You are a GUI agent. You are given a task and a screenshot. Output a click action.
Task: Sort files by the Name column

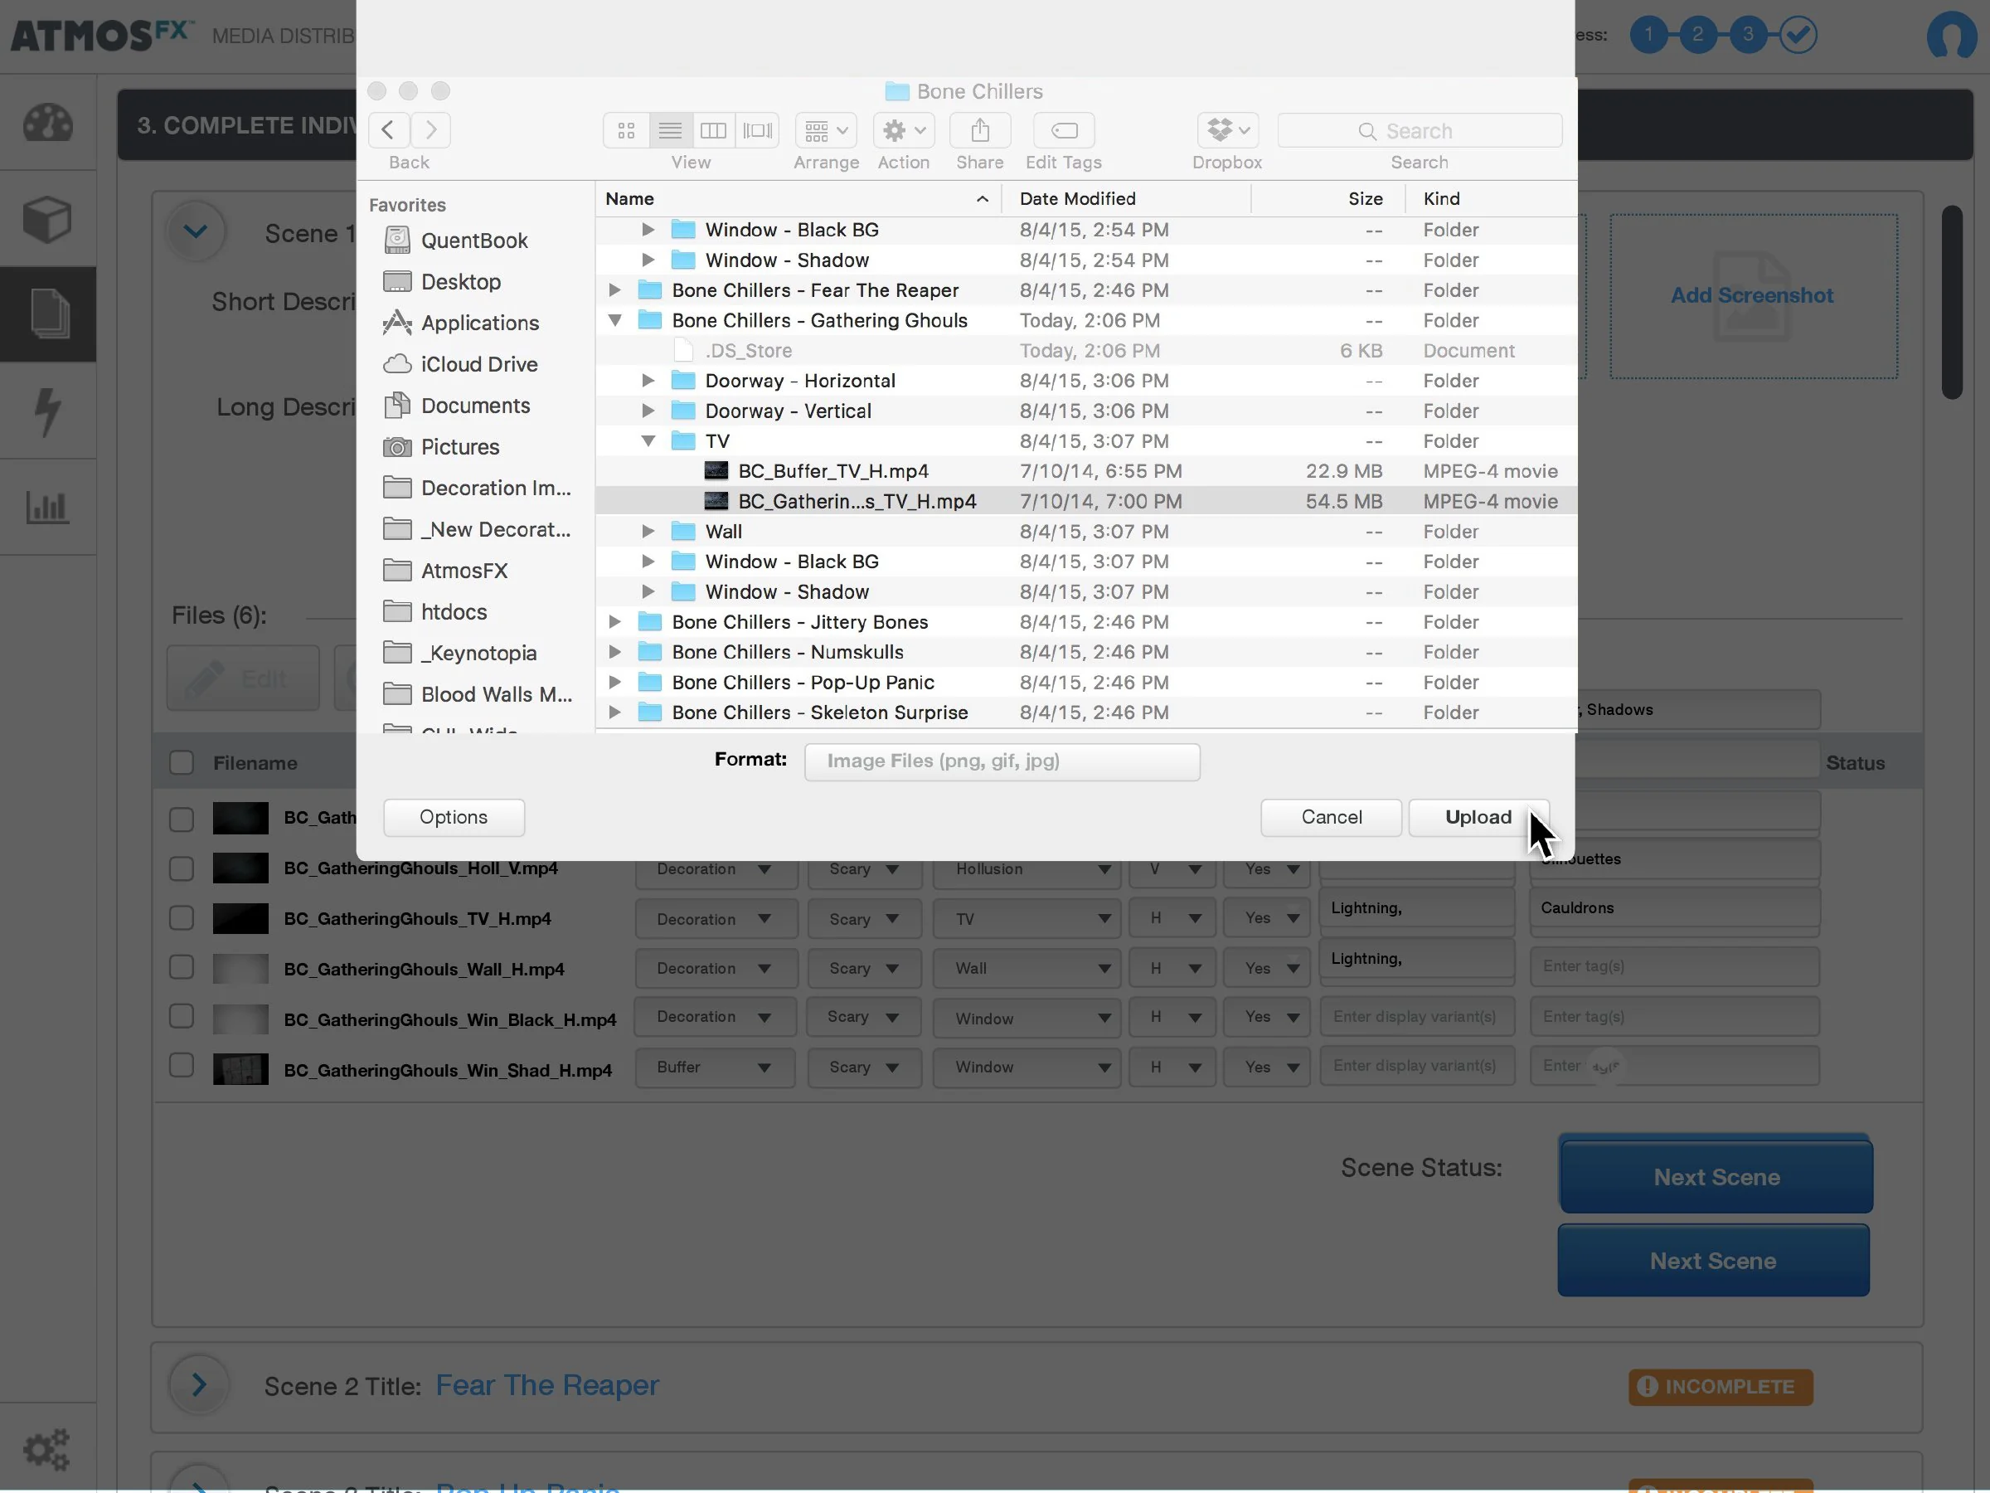point(798,198)
